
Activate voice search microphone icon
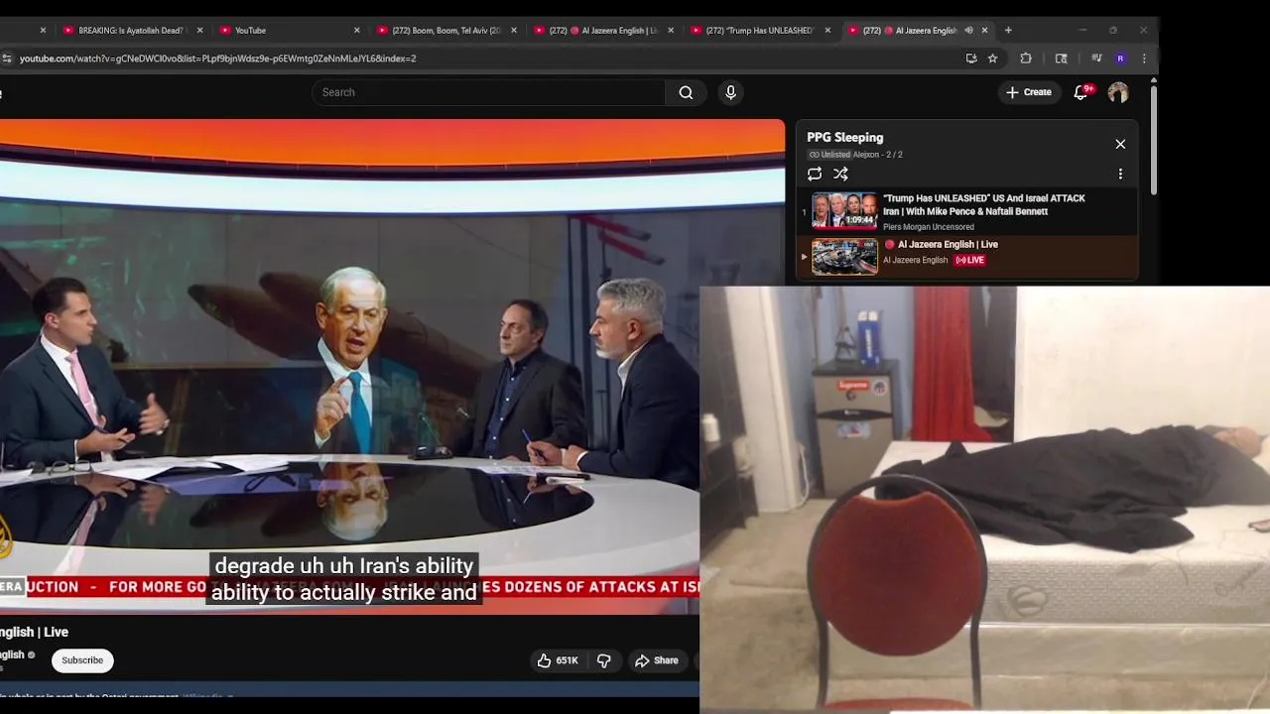730,92
